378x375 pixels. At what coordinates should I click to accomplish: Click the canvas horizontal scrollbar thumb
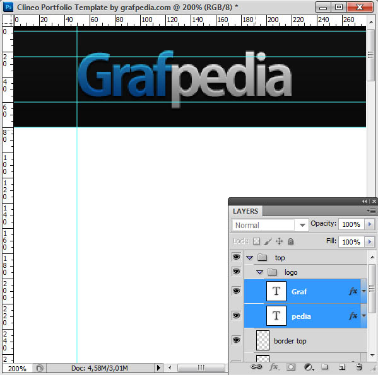pyautogui.click(x=201, y=367)
